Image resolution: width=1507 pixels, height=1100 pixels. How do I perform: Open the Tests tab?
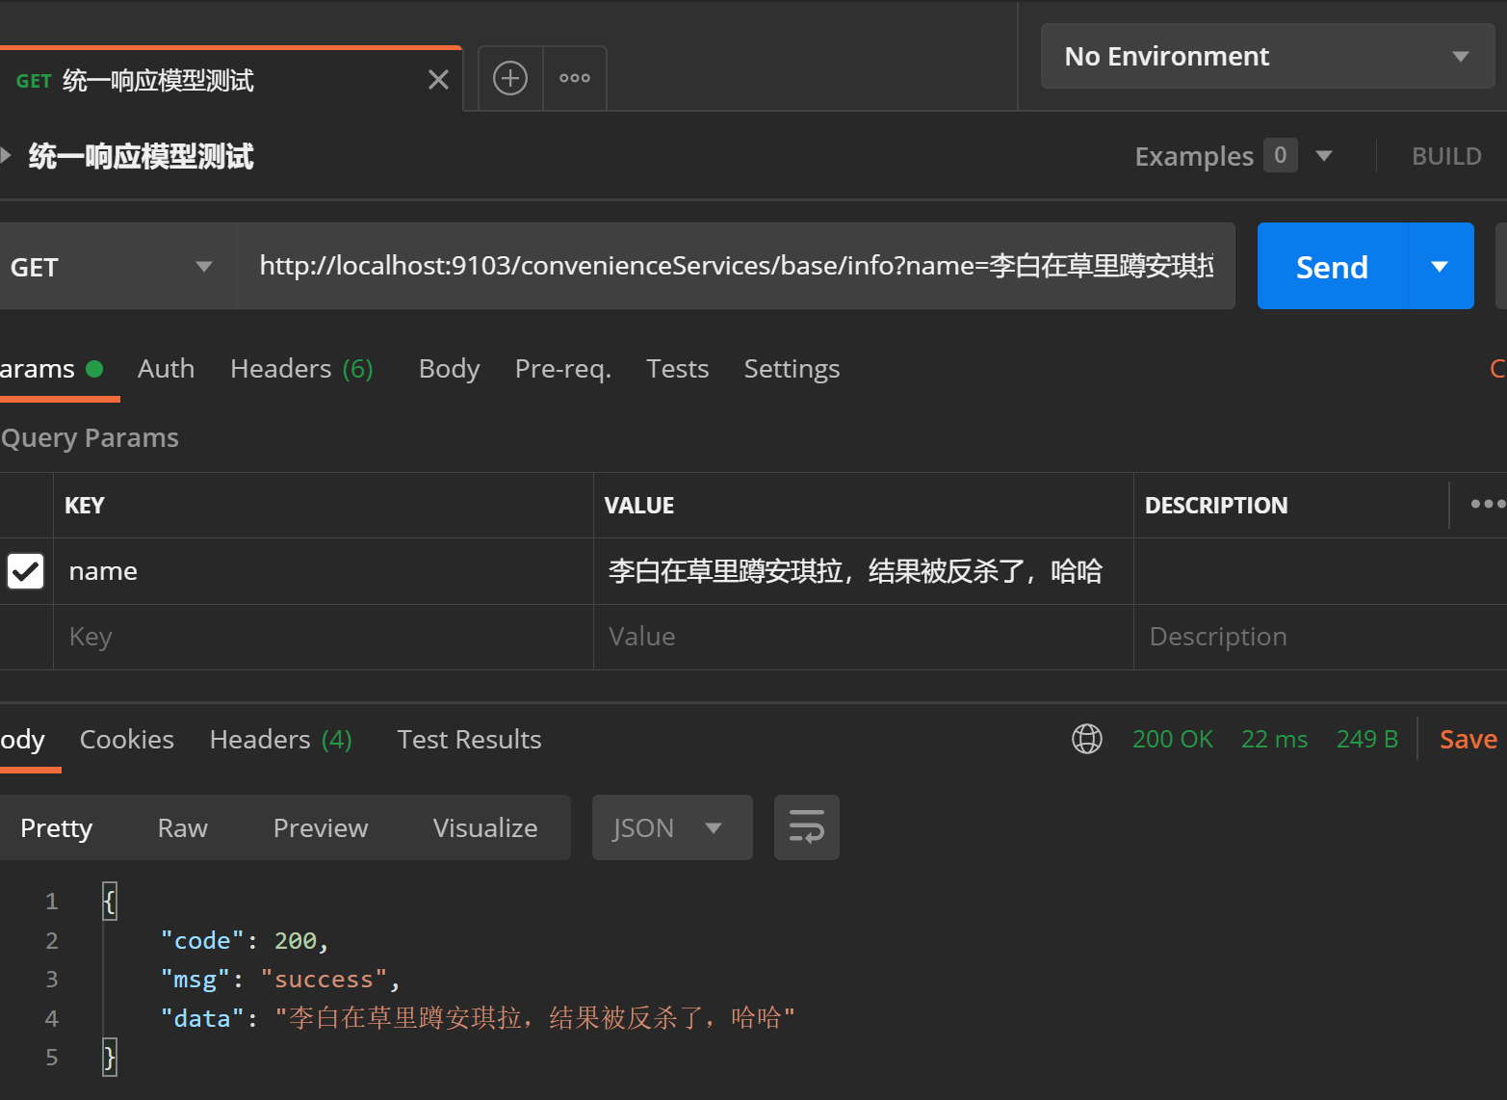pyautogui.click(x=677, y=369)
